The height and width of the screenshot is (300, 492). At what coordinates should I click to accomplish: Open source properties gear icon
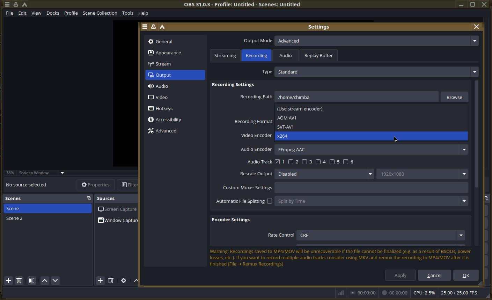coord(124,280)
